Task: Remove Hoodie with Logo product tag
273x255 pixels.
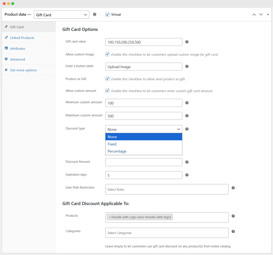Action: coord(109,217)
